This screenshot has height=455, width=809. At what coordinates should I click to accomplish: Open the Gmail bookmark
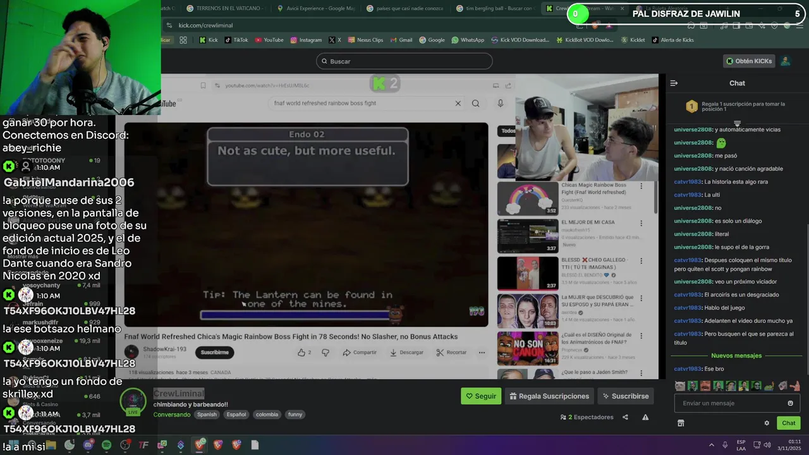(x=401, y=40)
